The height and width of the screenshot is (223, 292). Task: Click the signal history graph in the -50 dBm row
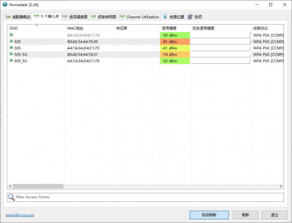[220, 36]
